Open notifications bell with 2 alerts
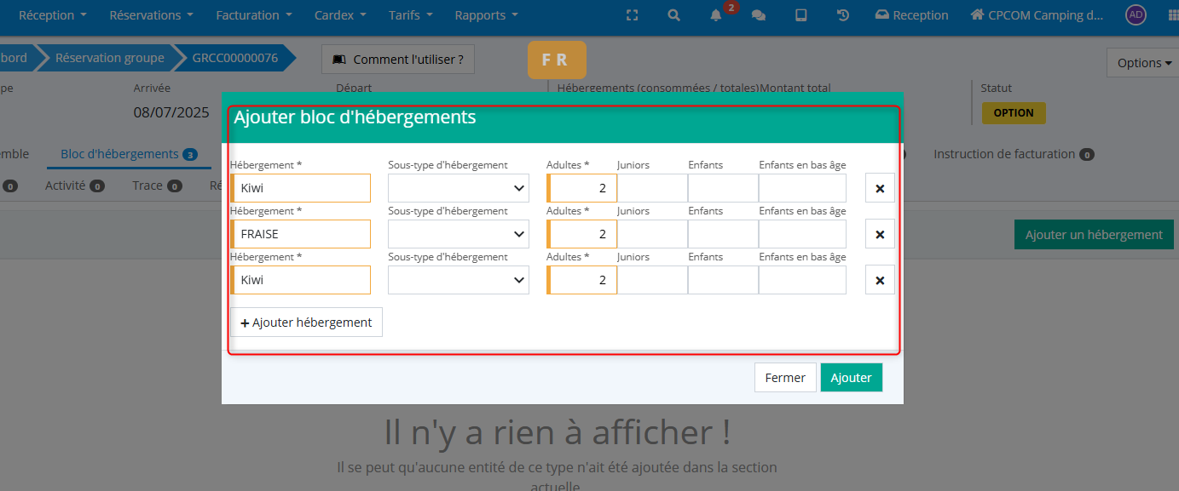Viewport: 1179px width, 491px height. 716,15
